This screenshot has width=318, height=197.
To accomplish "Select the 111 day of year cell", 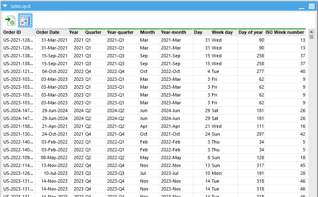I will point(251,126).
